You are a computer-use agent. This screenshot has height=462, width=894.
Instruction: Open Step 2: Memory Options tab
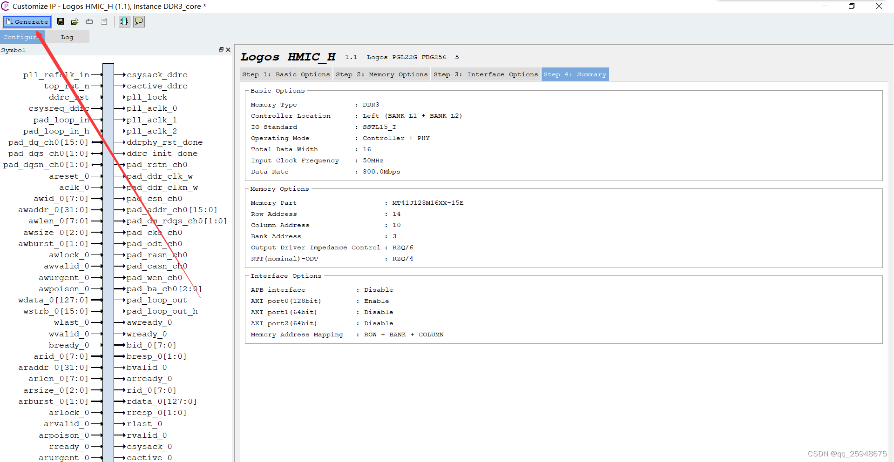(x=381, y=74)
